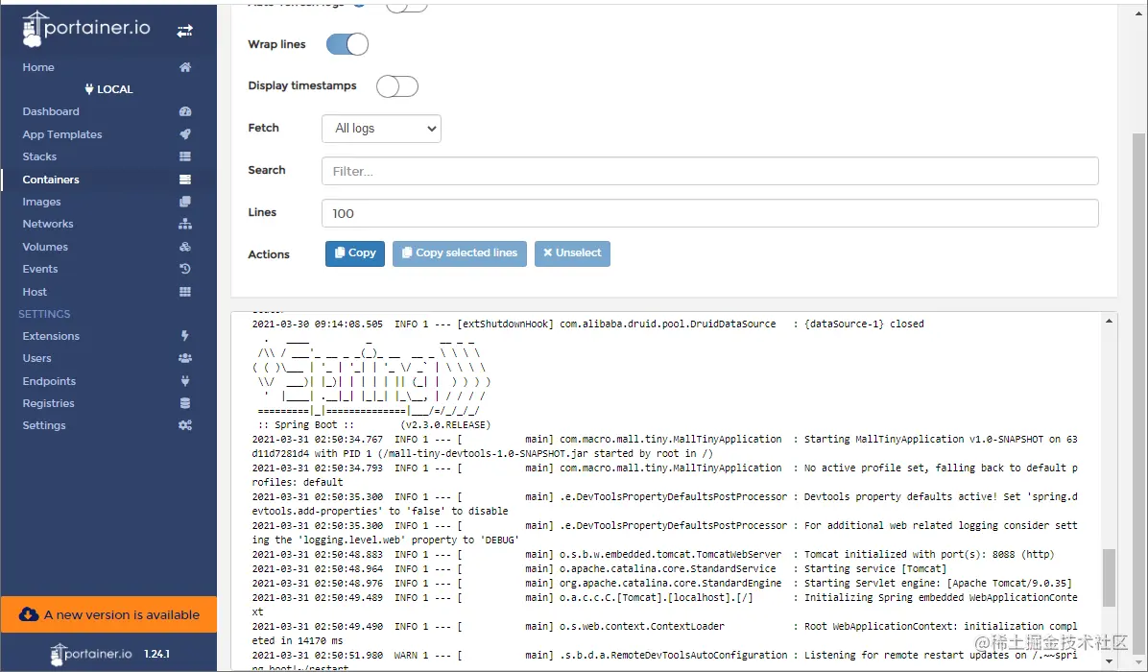This screenshot has width=1148, height=672.
Task: Select the Root WebApplicationContext log line
Action: [665, 634]
